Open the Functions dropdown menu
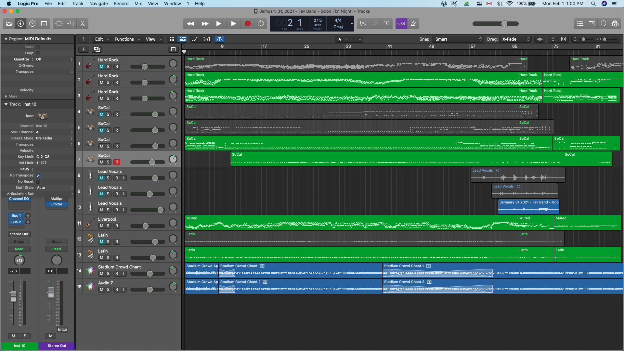 point(127,39)
